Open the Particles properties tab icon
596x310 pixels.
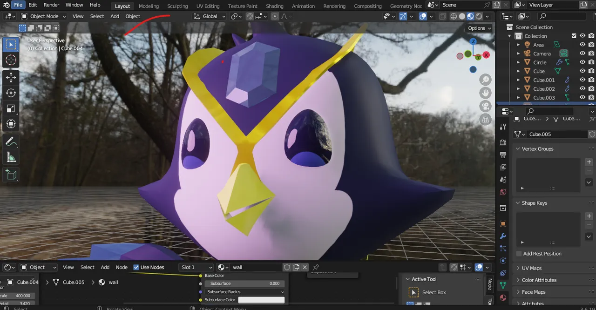coord(503,249)
